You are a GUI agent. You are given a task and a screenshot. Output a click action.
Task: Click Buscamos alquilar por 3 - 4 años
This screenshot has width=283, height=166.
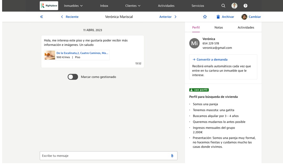tap(215, 116)
